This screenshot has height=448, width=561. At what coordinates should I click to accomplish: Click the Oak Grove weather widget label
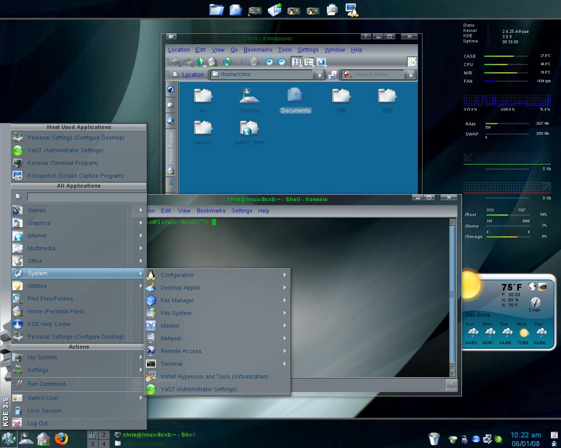478,315
